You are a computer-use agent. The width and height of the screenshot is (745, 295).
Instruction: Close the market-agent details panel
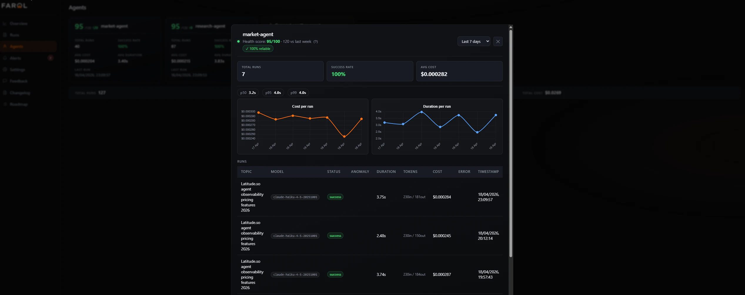tap(498, 41)
